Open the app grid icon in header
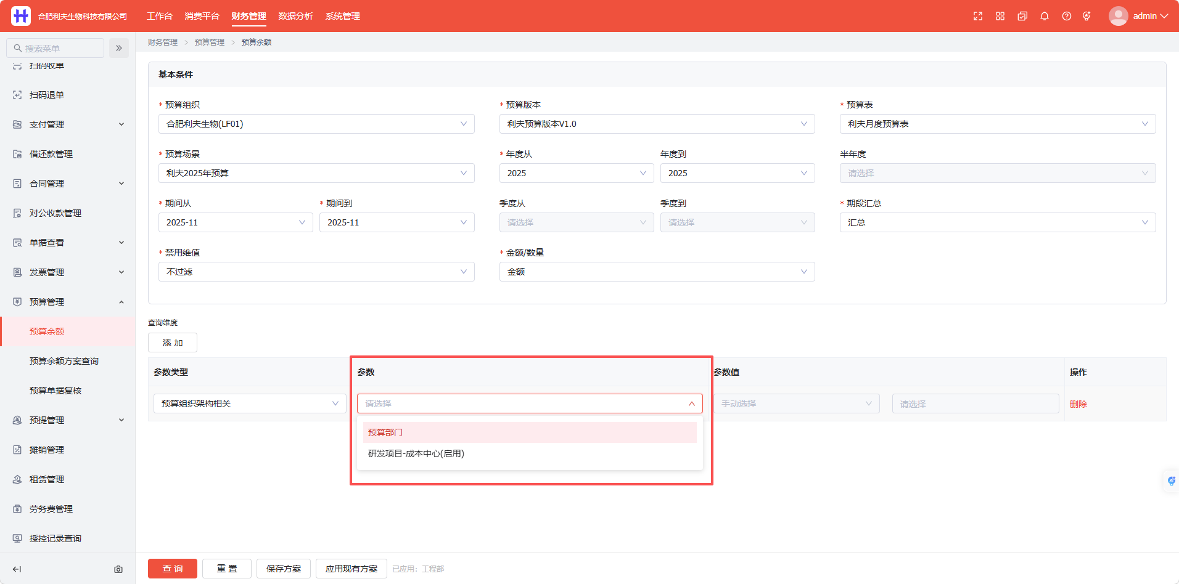Image resolution: width=1179 pixels, height=584 pixels. [x=1000, y=16]
